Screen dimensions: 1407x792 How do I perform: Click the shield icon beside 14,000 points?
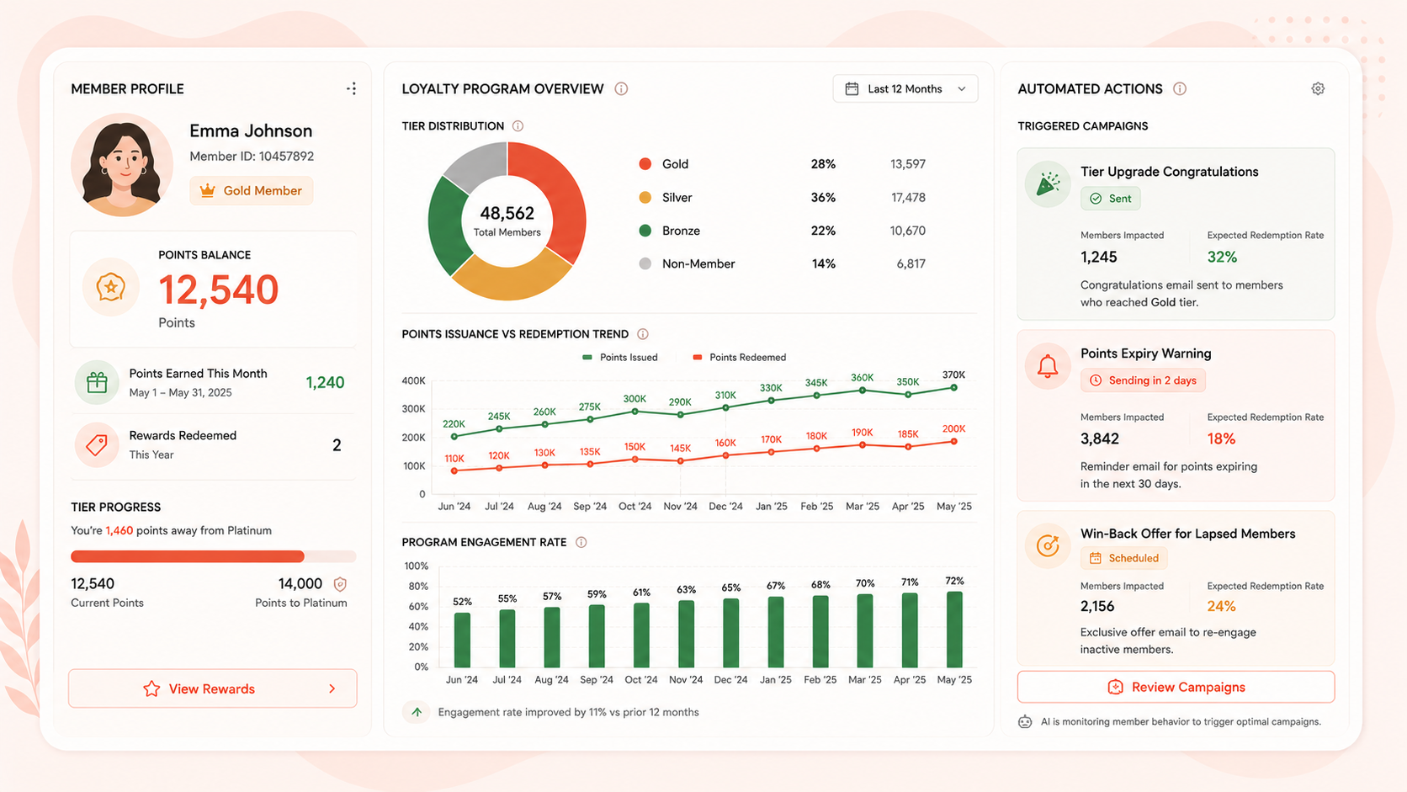(x=340, y=584)
